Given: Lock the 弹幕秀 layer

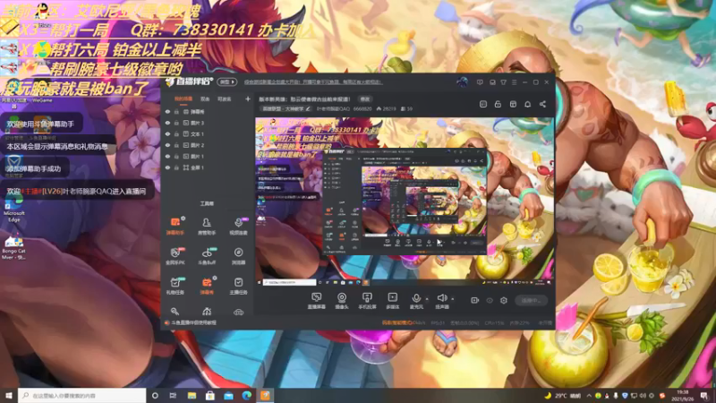Looking at the screenshot, I should point(176,111).
